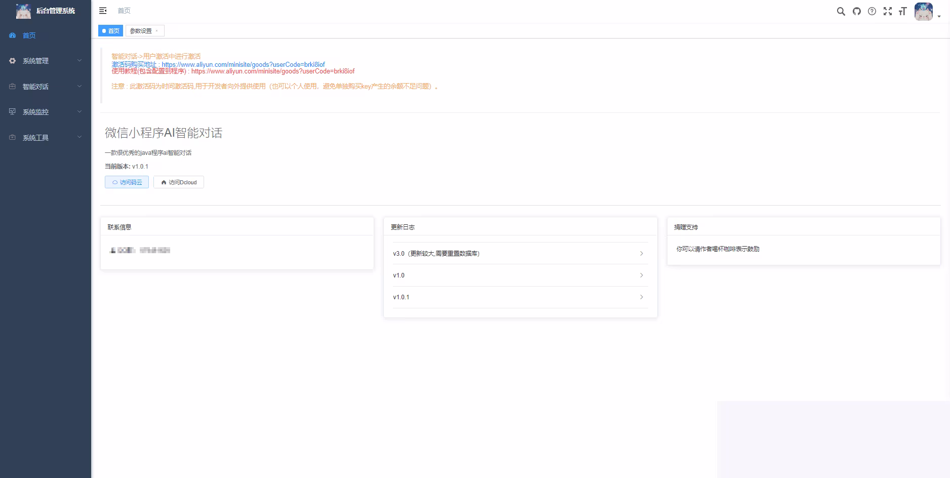This screenshot has width=950, height=478.
Task: Open the GitHub source icon
Action: (856, 11)
